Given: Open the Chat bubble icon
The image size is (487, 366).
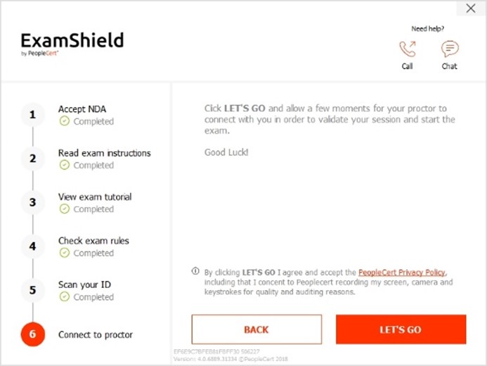Looking at the screenshot, I should [x=450, y=49].
